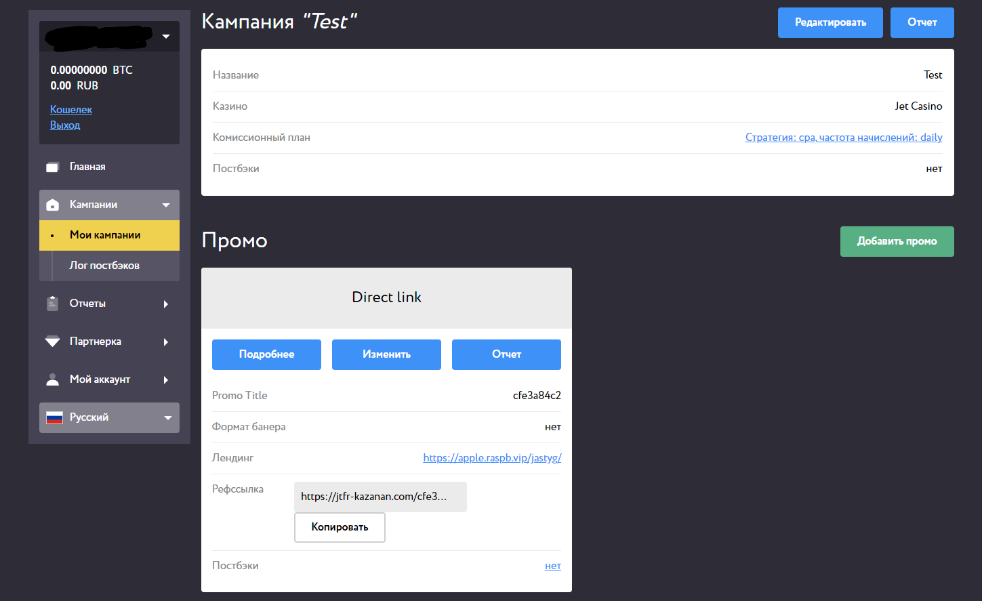Expand the Партнерка submenu arrow
Image resolution: width=982 pixels, height=601 pixels.
[166, 342]
